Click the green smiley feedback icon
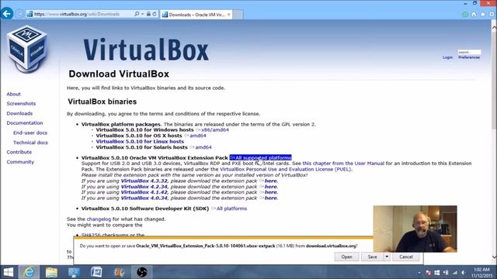 click(x=465, y=15)
